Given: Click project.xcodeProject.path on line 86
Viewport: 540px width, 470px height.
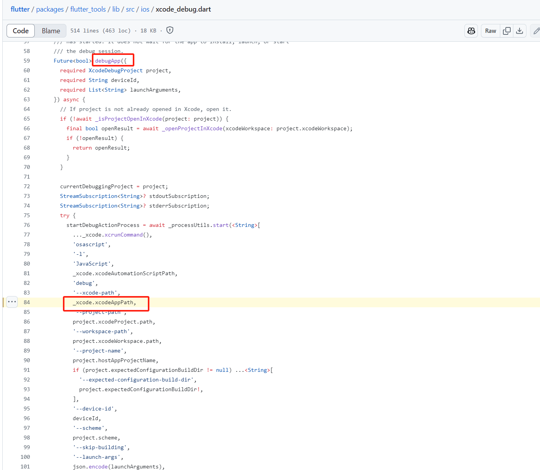Looking at the screenshot, I should coord(113,322).
